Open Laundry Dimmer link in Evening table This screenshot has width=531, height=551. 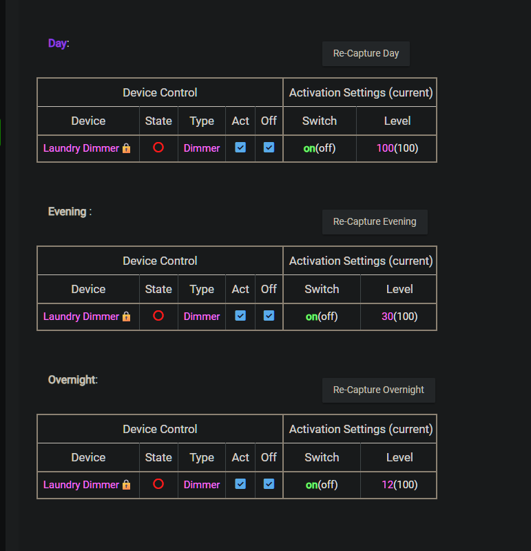(81, 317)
